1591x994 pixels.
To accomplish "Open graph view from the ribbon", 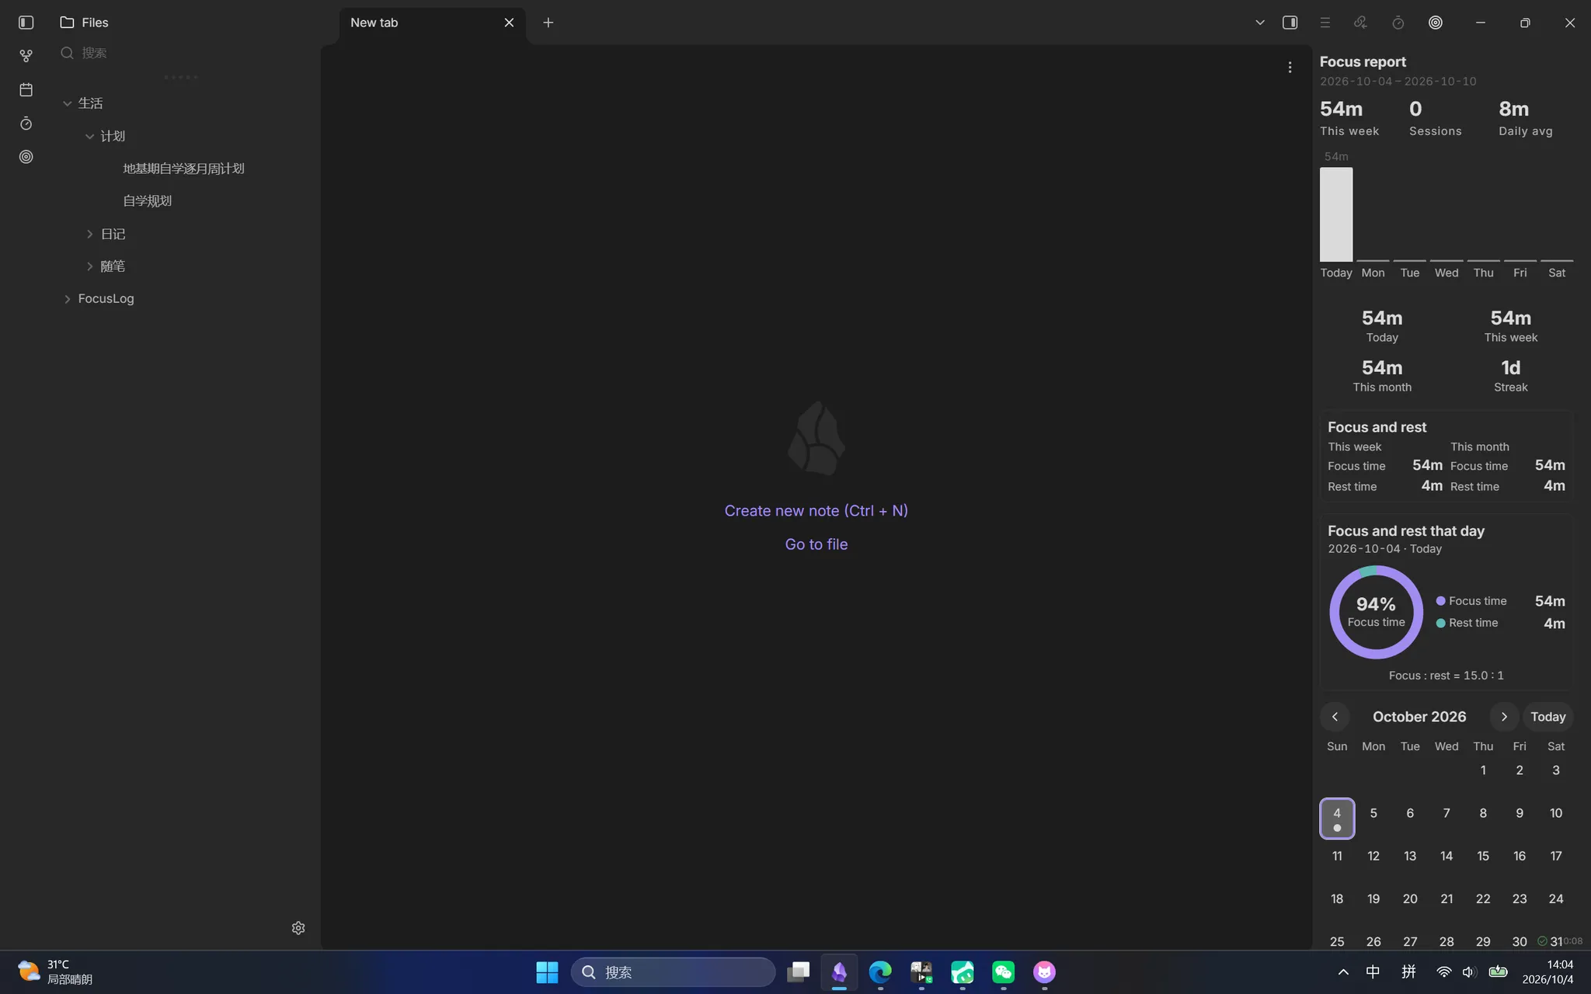I will point(26,56).
